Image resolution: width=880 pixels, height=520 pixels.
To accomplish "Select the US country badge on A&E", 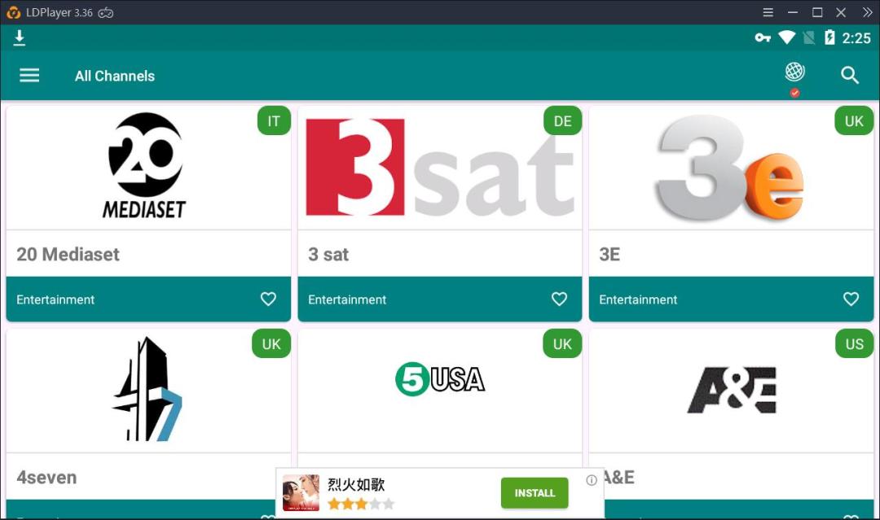I will tap(854, 343).
